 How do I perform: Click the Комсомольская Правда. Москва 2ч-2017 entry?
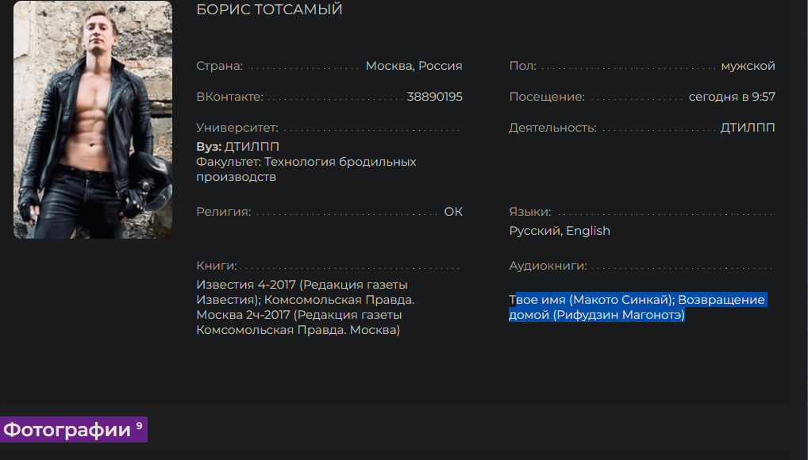pyautogui.click(x=306, y=315)
